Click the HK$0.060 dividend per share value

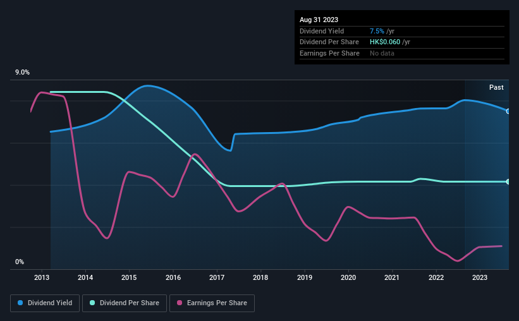tap(385, 42)
